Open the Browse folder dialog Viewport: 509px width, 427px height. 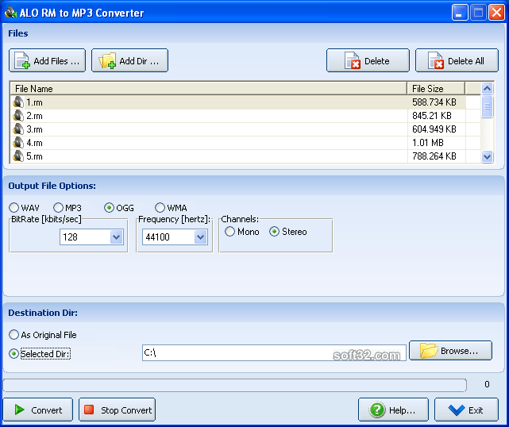[x=450, y=351]
